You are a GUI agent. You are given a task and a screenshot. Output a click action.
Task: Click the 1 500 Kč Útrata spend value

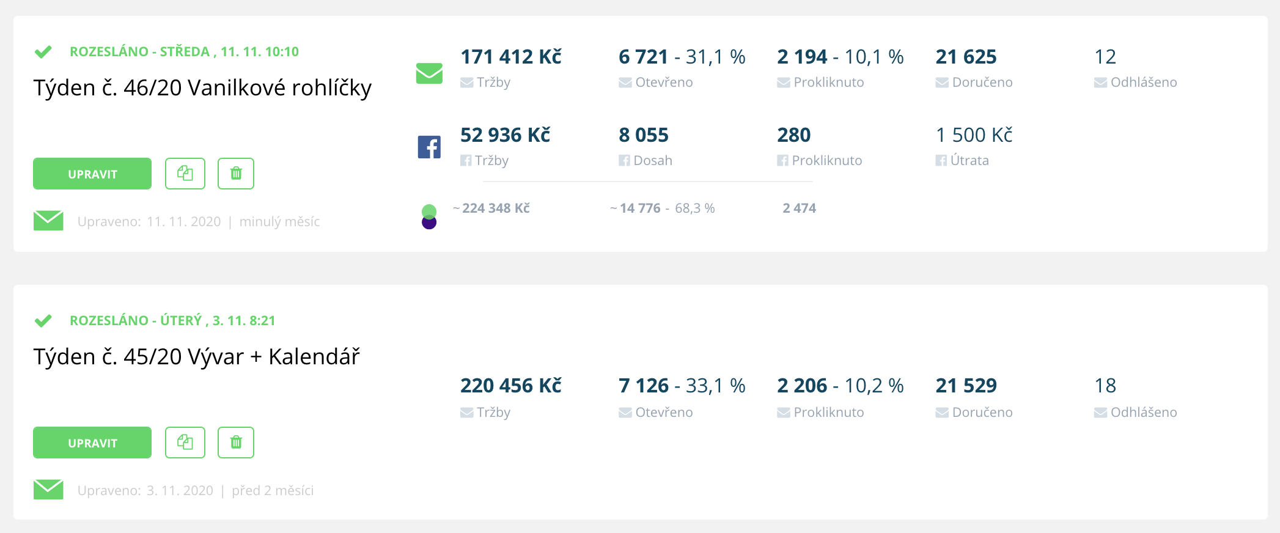(974, 135)
